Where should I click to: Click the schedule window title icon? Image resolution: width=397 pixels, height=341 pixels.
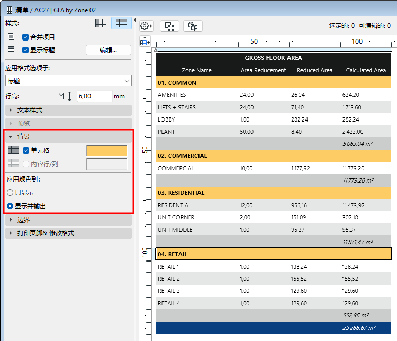click(9, 10)
